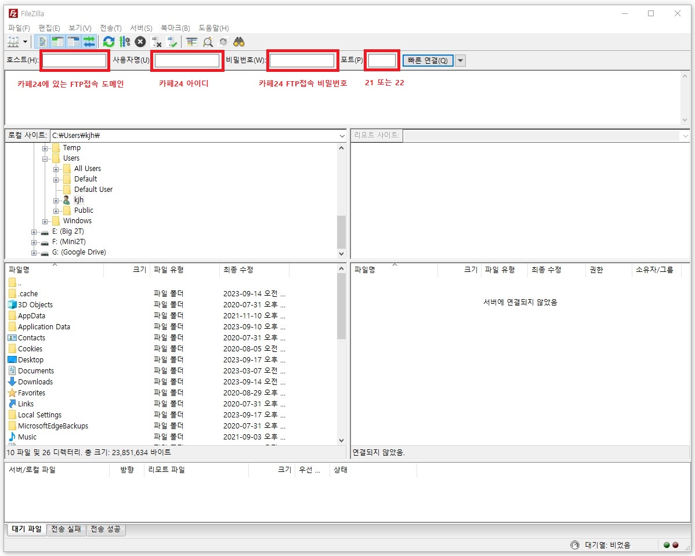Sort local files by 크기 column

click(127, 270)
